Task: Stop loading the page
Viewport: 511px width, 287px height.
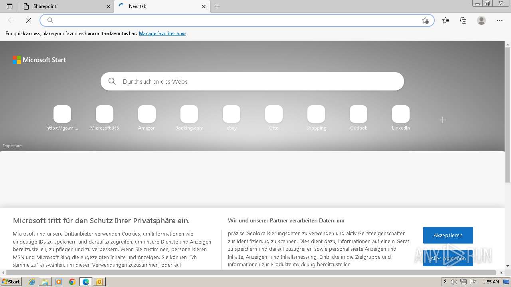Action: (29, 20)
